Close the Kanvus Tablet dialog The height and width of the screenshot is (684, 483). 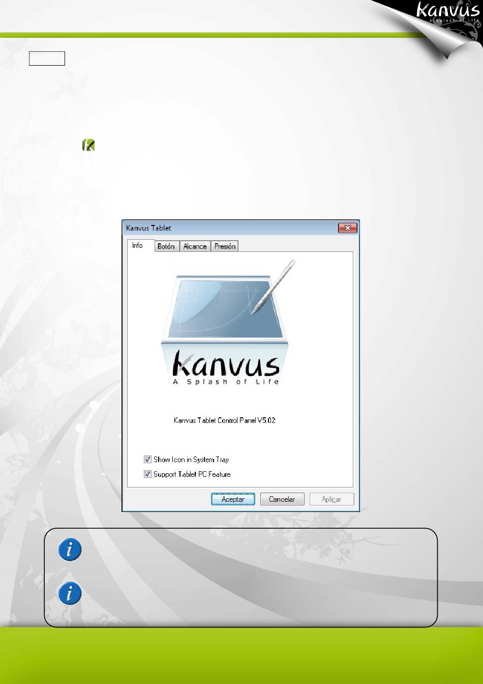point(348,228)
